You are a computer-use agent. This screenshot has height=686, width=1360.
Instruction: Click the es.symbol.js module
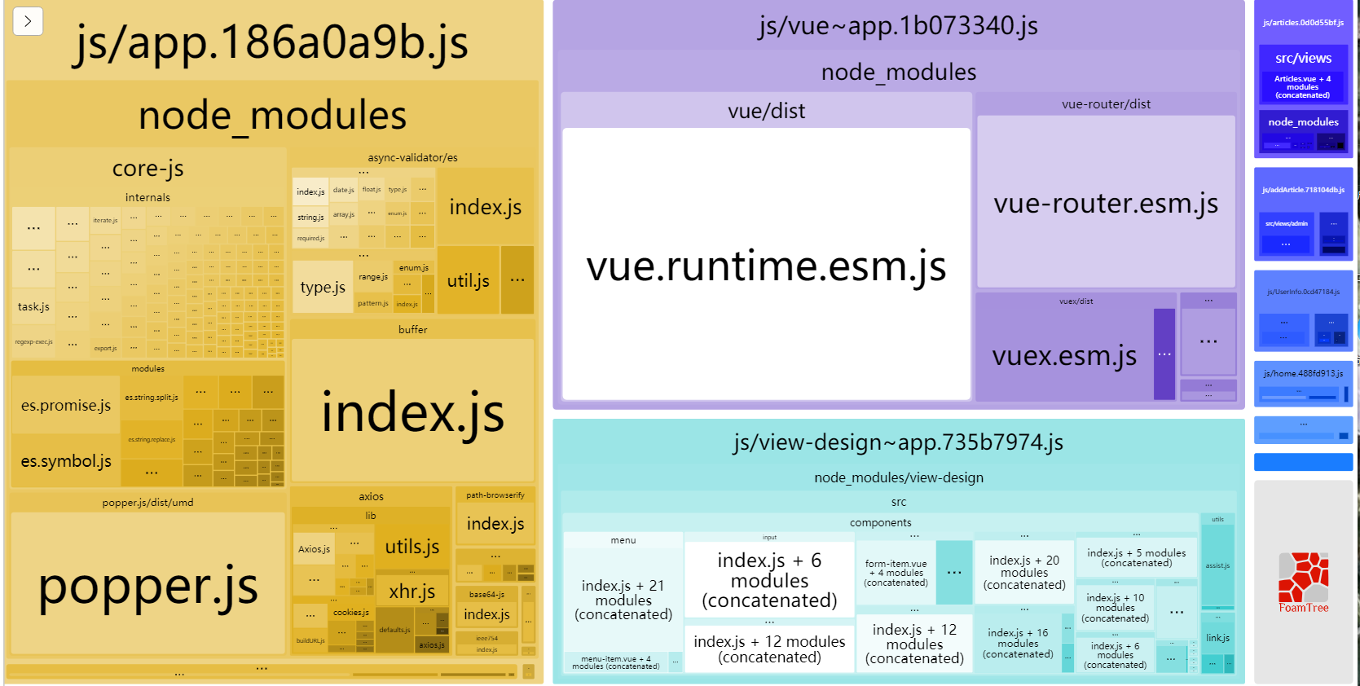coord(66,461)
